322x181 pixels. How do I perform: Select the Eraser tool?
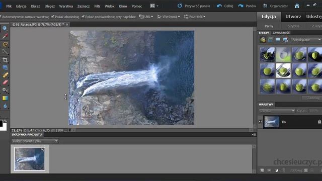coord(5,82)
